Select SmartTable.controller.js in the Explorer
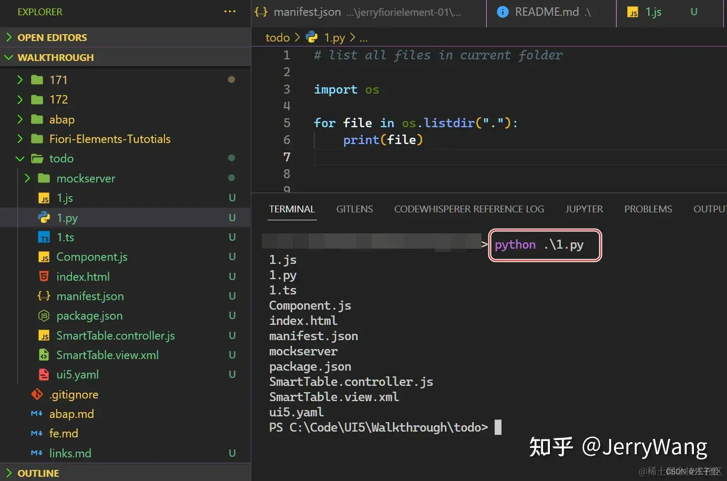 [x=125, y=335]
